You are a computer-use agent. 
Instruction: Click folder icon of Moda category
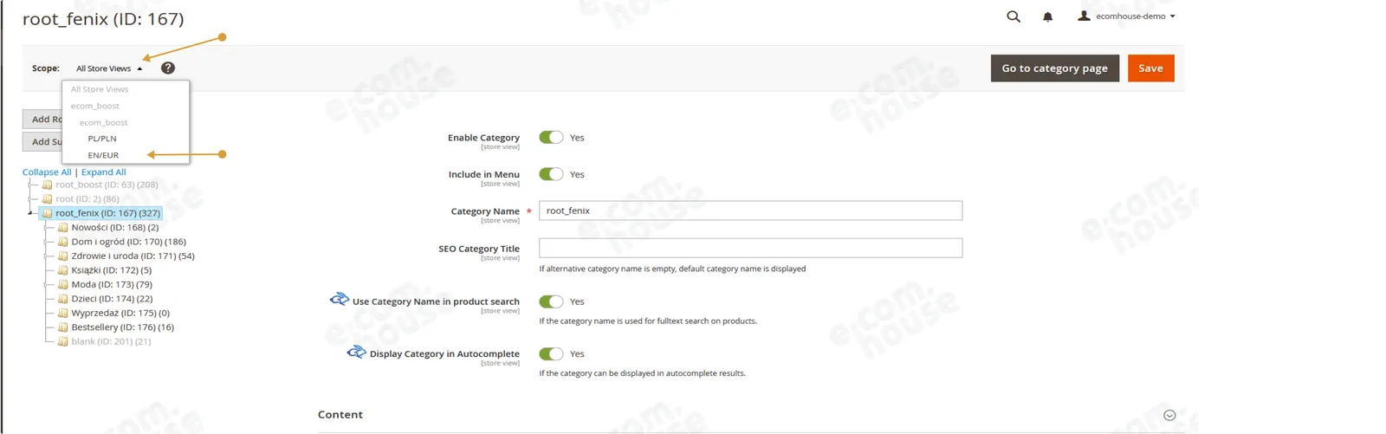click(x=62, y=284)
